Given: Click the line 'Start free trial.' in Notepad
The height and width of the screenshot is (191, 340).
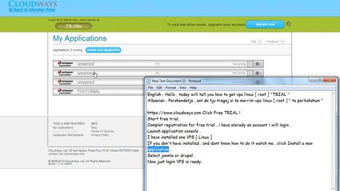Looking at the screenshot, I should (x=163, y=119).
